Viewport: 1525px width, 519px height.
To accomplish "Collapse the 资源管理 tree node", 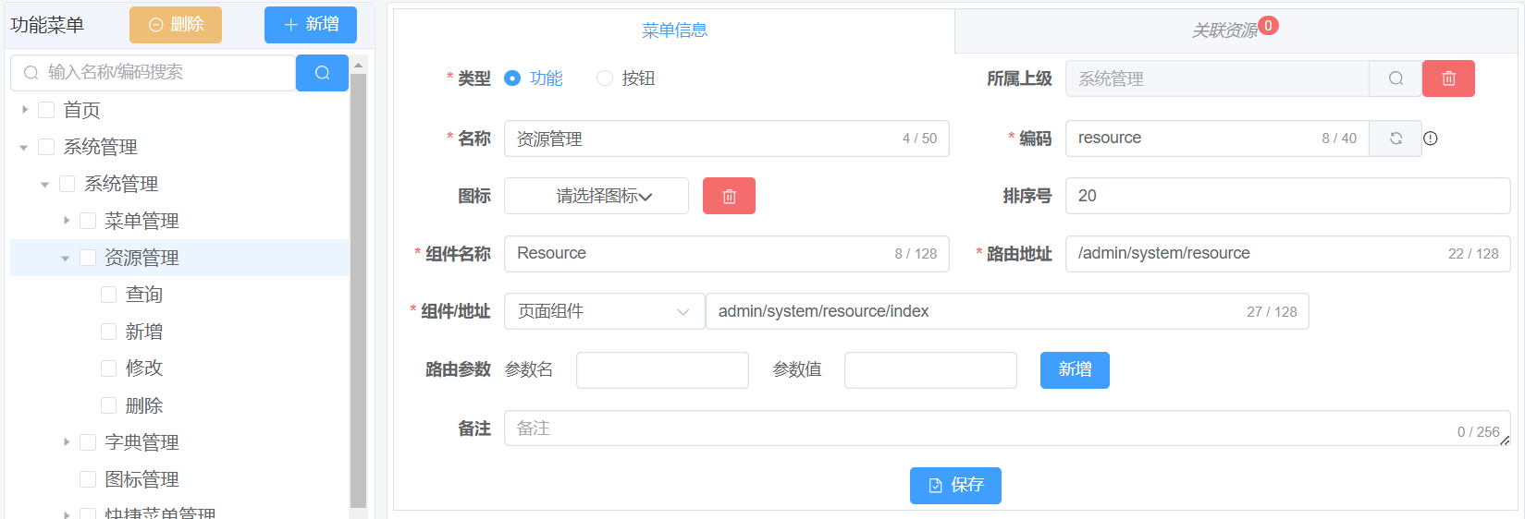I will (x=66, y=259).
